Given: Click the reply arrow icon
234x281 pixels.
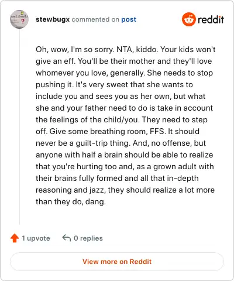Looking at the screenshot, I should pos(67,238).
